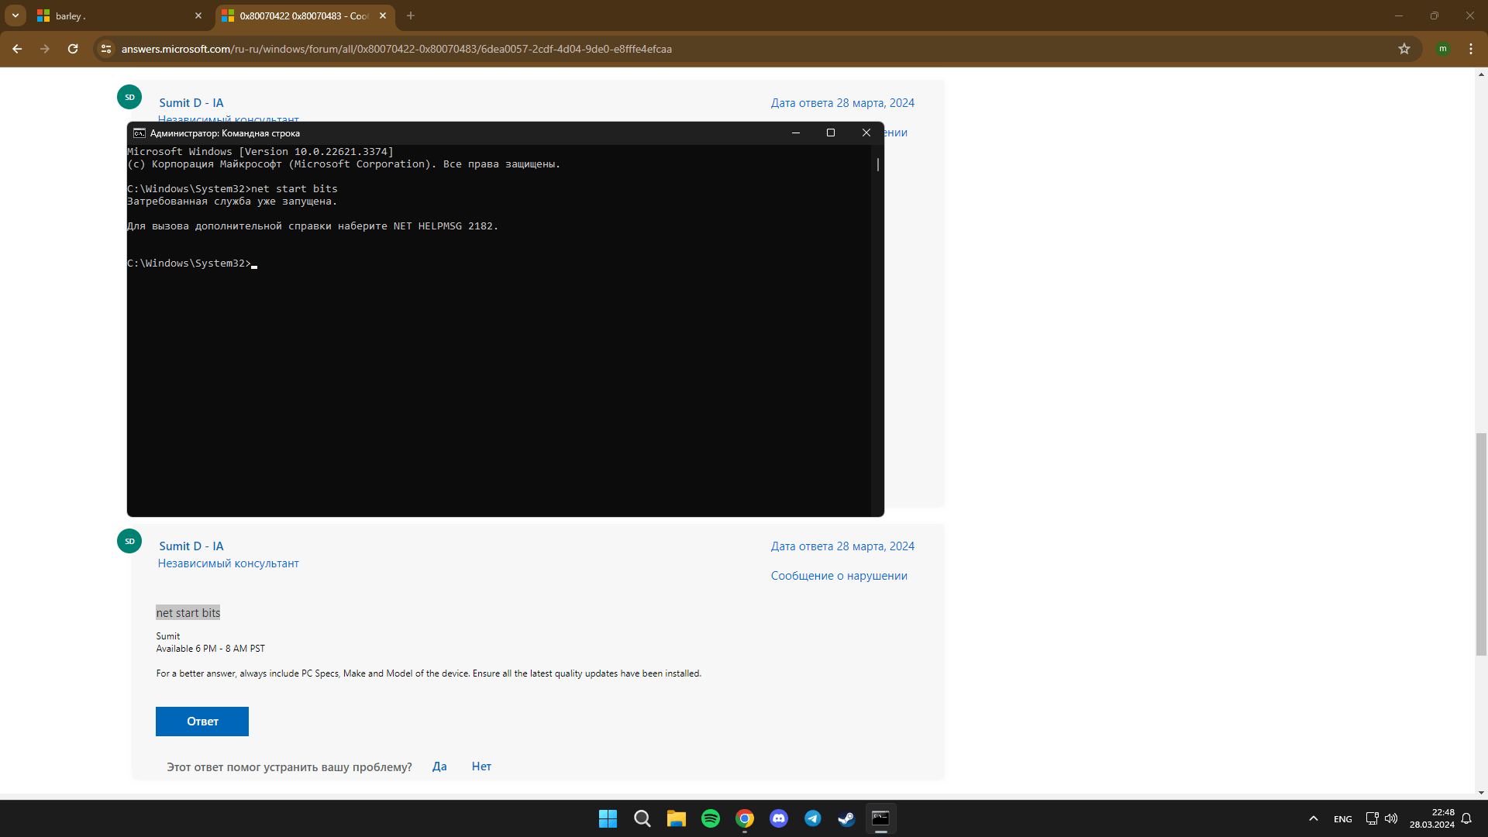This screenshot has height=837, width=1488.
Task: Answer Да to helpfulness question
Action: [439, 766]
